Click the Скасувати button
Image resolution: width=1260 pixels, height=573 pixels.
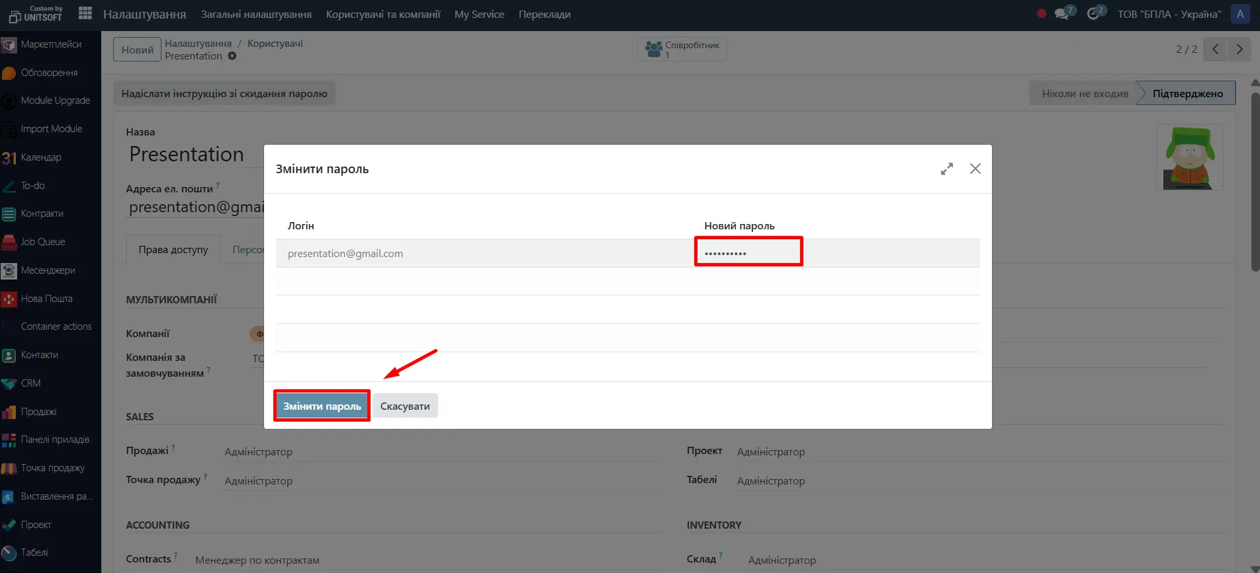[405, 406]
